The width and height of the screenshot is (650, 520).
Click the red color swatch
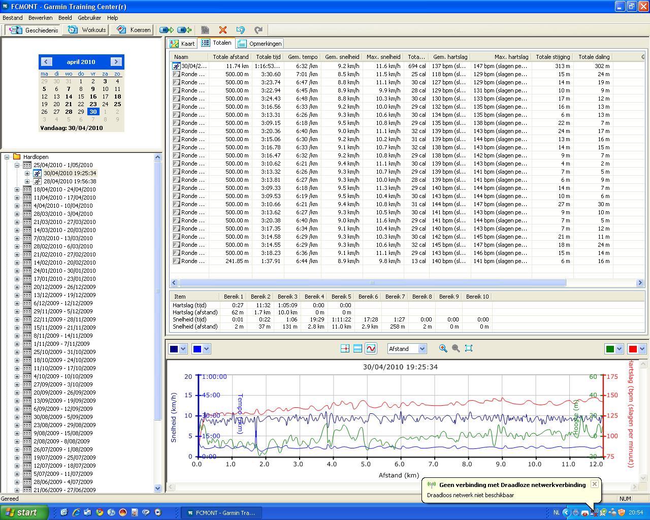coord(633,349)
